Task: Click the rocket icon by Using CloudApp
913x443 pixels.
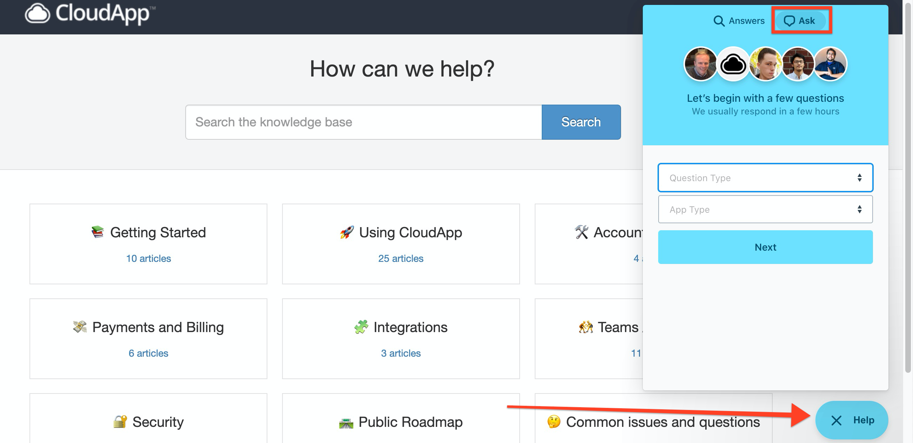Action: click(x=347, y=232)
